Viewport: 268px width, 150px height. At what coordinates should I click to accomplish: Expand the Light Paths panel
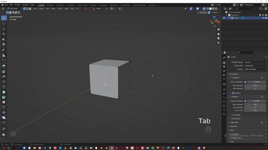pyautogui.click(x=234, y=122)
